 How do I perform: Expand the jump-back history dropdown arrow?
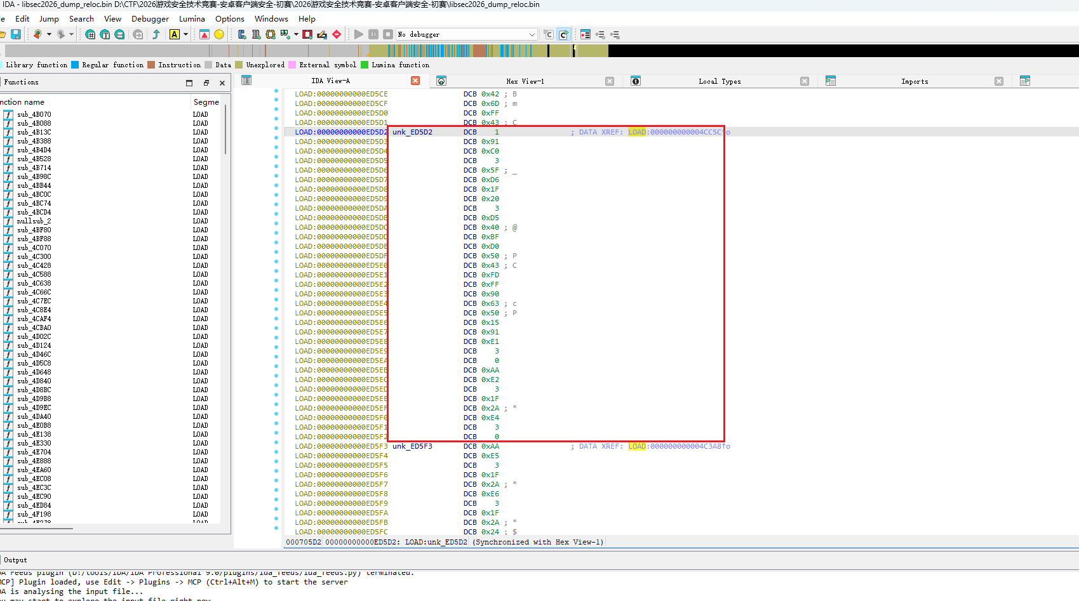pos(49,34)
